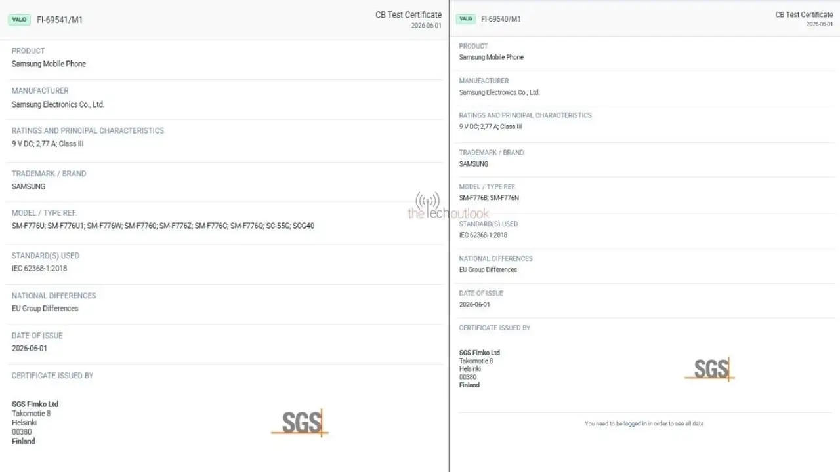Click the VALID badge beside FI-69541/M1

[20, 20]
